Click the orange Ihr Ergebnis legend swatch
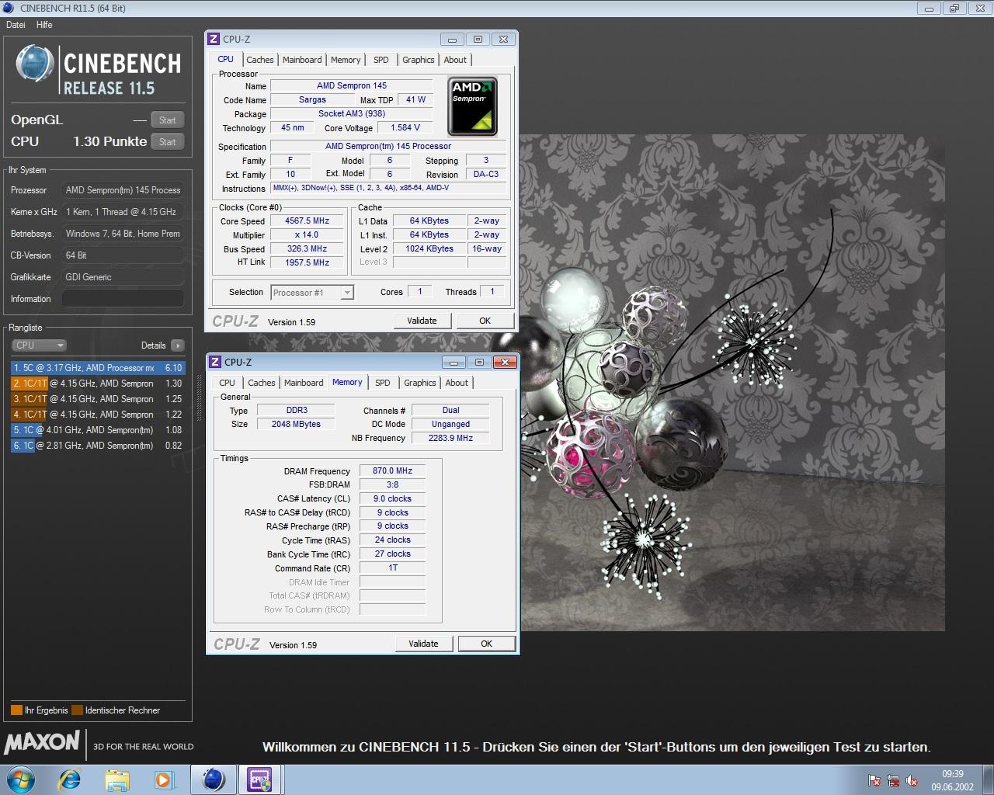 (16, 710)
